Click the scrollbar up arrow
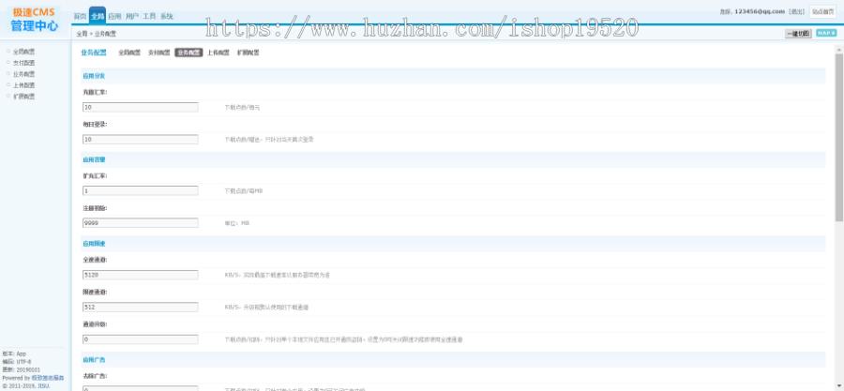The width and height of the screenshot is (844, 391). (x=838, y=49)
